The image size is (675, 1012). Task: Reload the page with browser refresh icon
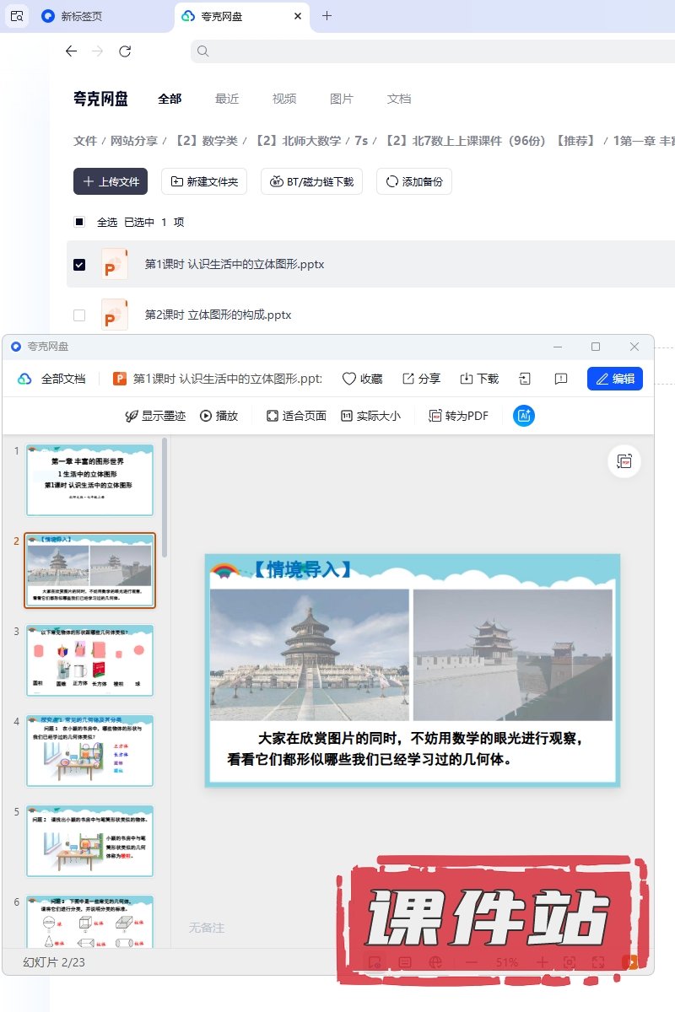pyautogui.click(x=125, y=51)
